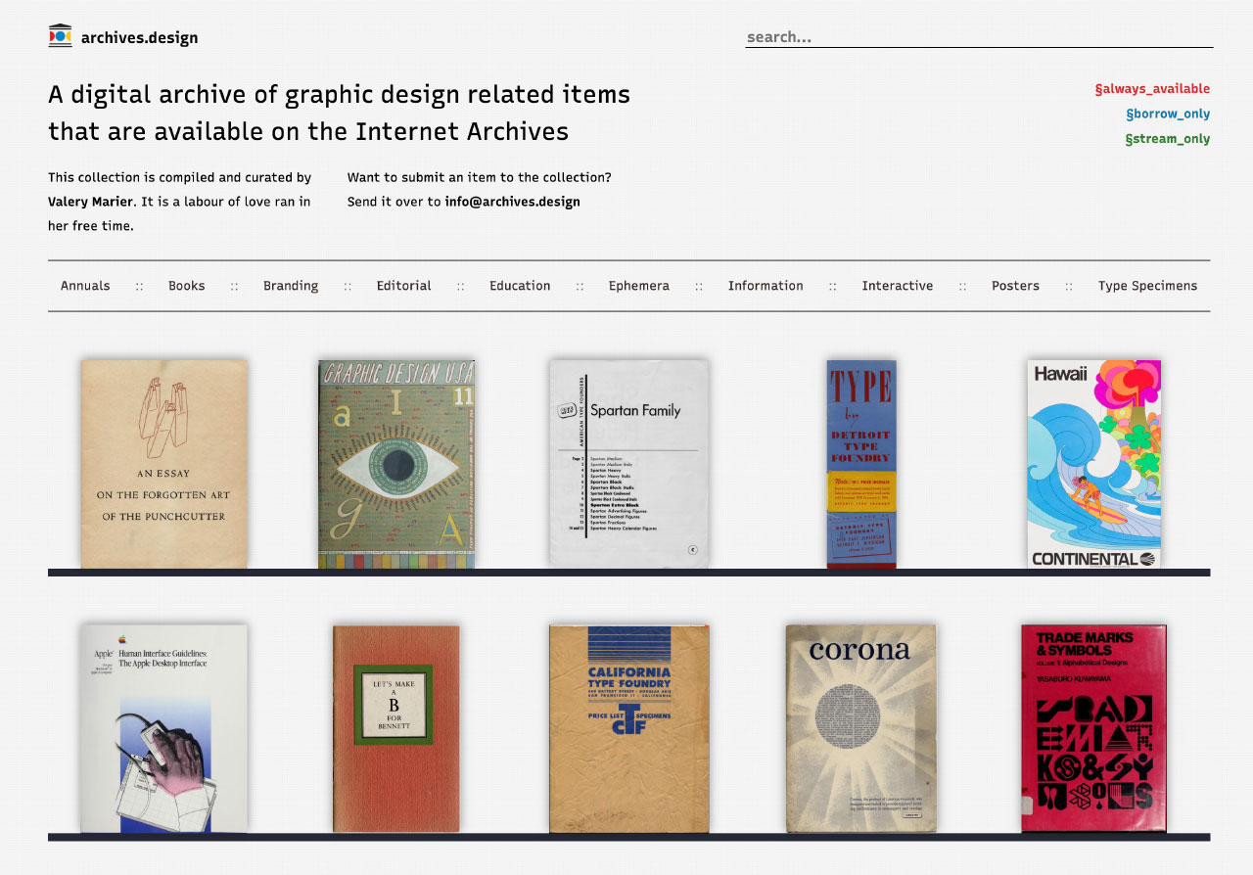Filter by §always_available tag
The image size is (1253, 875).
tap(1152, 89)
